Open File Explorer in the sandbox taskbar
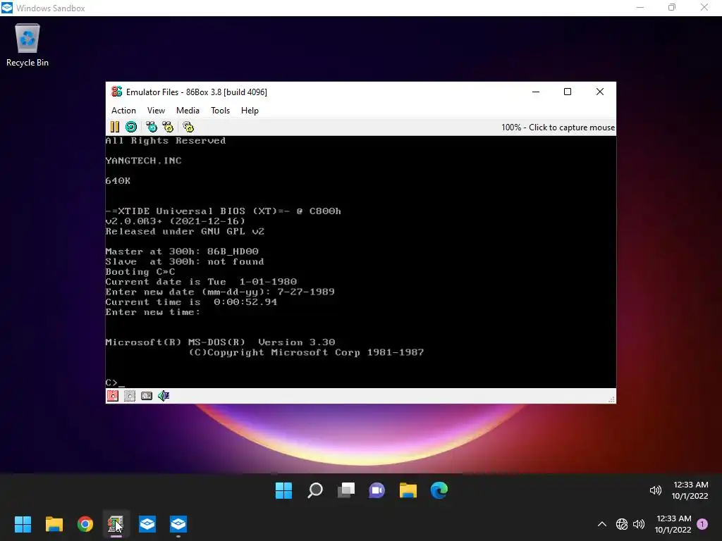The image size is (722, 541). [408, 490]
